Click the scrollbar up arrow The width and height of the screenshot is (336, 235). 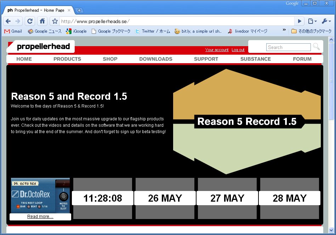click(x=331, y=39)
